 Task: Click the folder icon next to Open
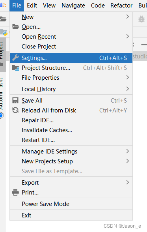click(15, 27)
